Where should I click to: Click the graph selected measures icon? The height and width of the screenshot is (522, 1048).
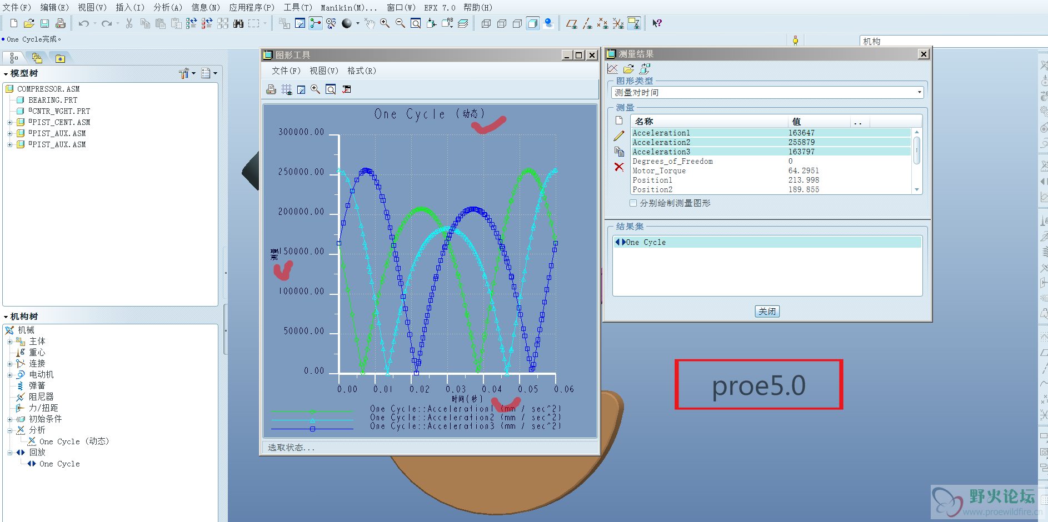(613, 69)
